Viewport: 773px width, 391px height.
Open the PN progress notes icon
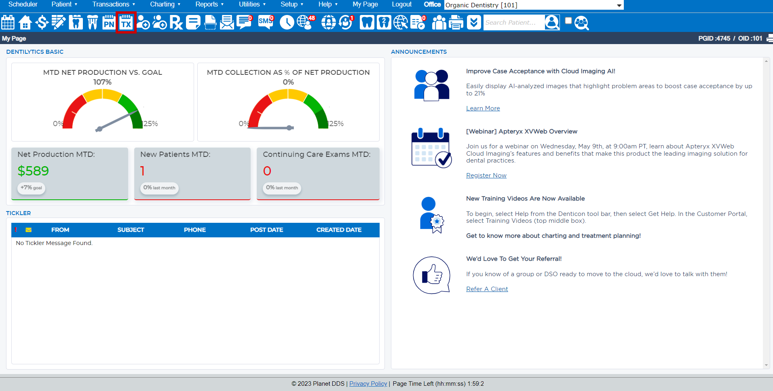point(109,22)
